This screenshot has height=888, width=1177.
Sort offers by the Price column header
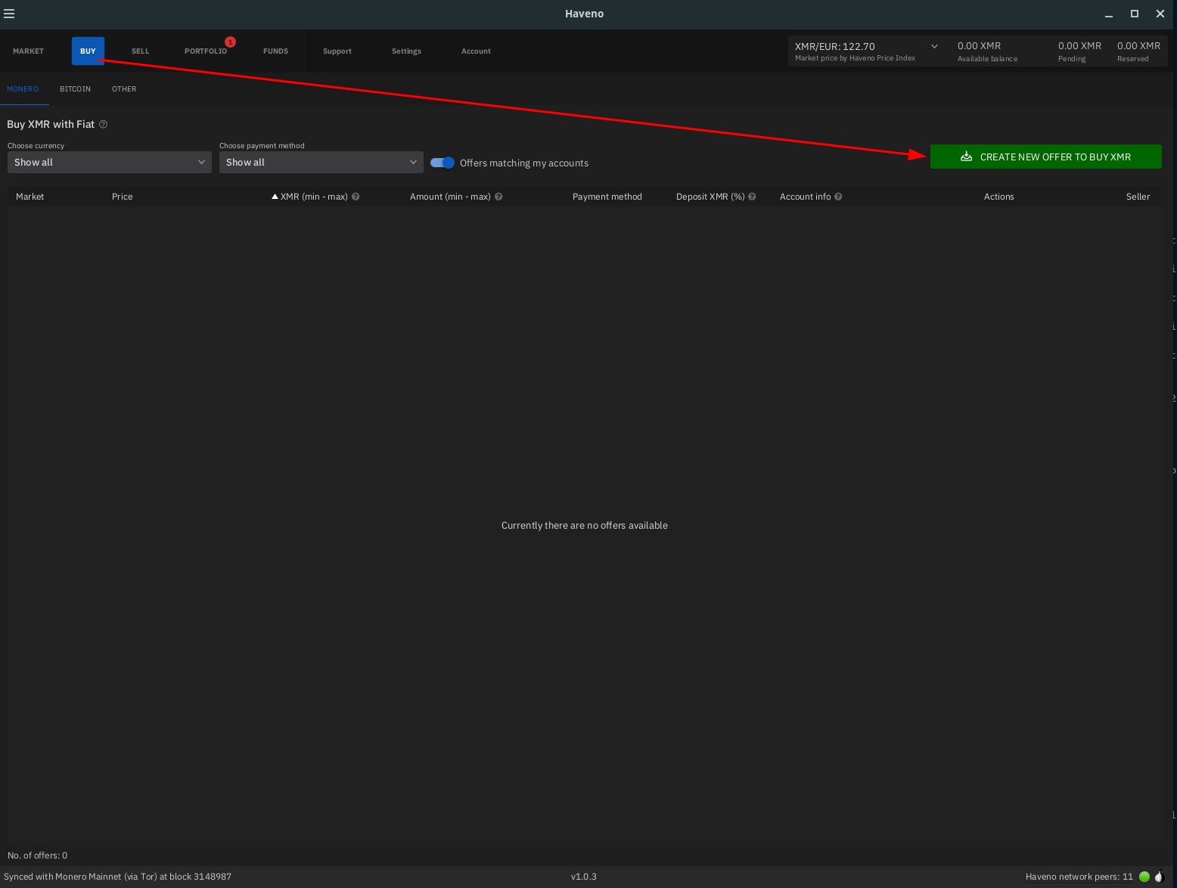pos(123,197)
